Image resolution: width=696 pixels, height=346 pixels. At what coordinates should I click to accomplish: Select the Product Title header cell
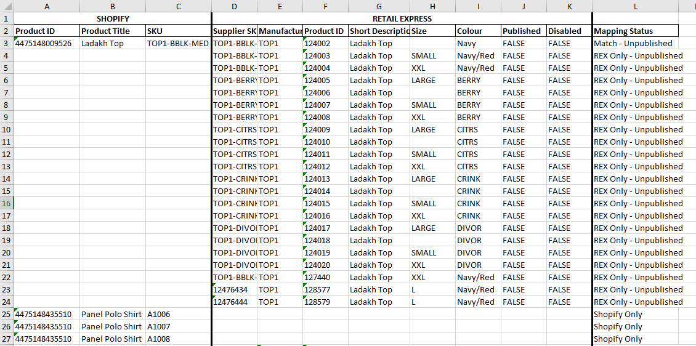click(113, 31)
